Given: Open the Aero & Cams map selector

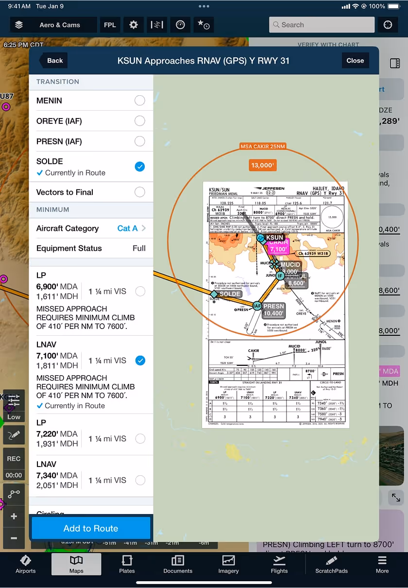Looking at the screenshot, I should tap(54, 25).
